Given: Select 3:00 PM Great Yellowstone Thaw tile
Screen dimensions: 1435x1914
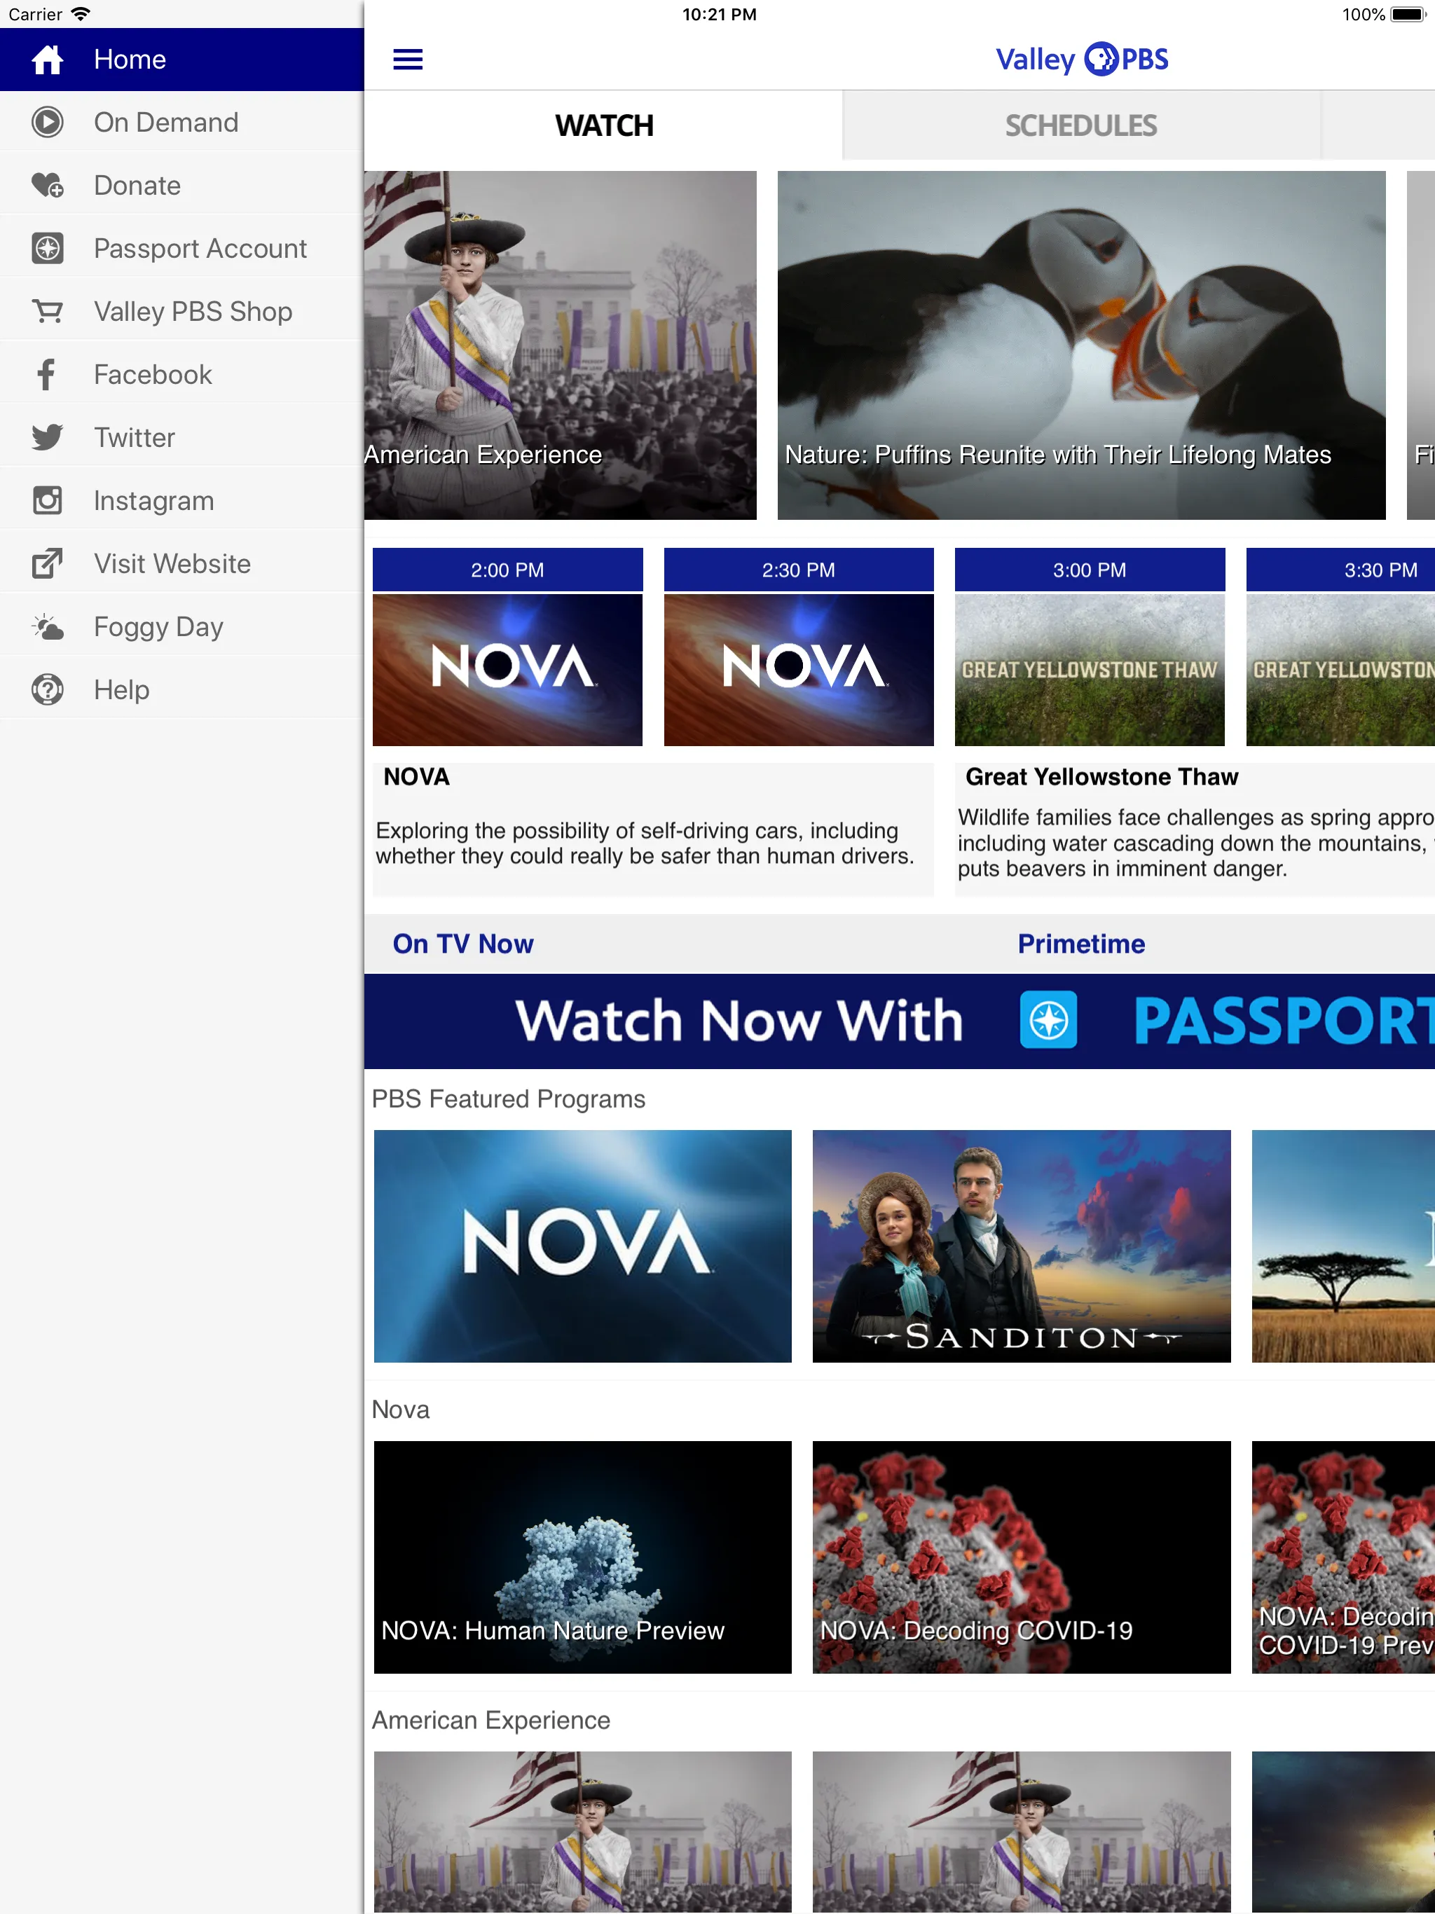Looking at the screenshot, I should [1090, 647].
